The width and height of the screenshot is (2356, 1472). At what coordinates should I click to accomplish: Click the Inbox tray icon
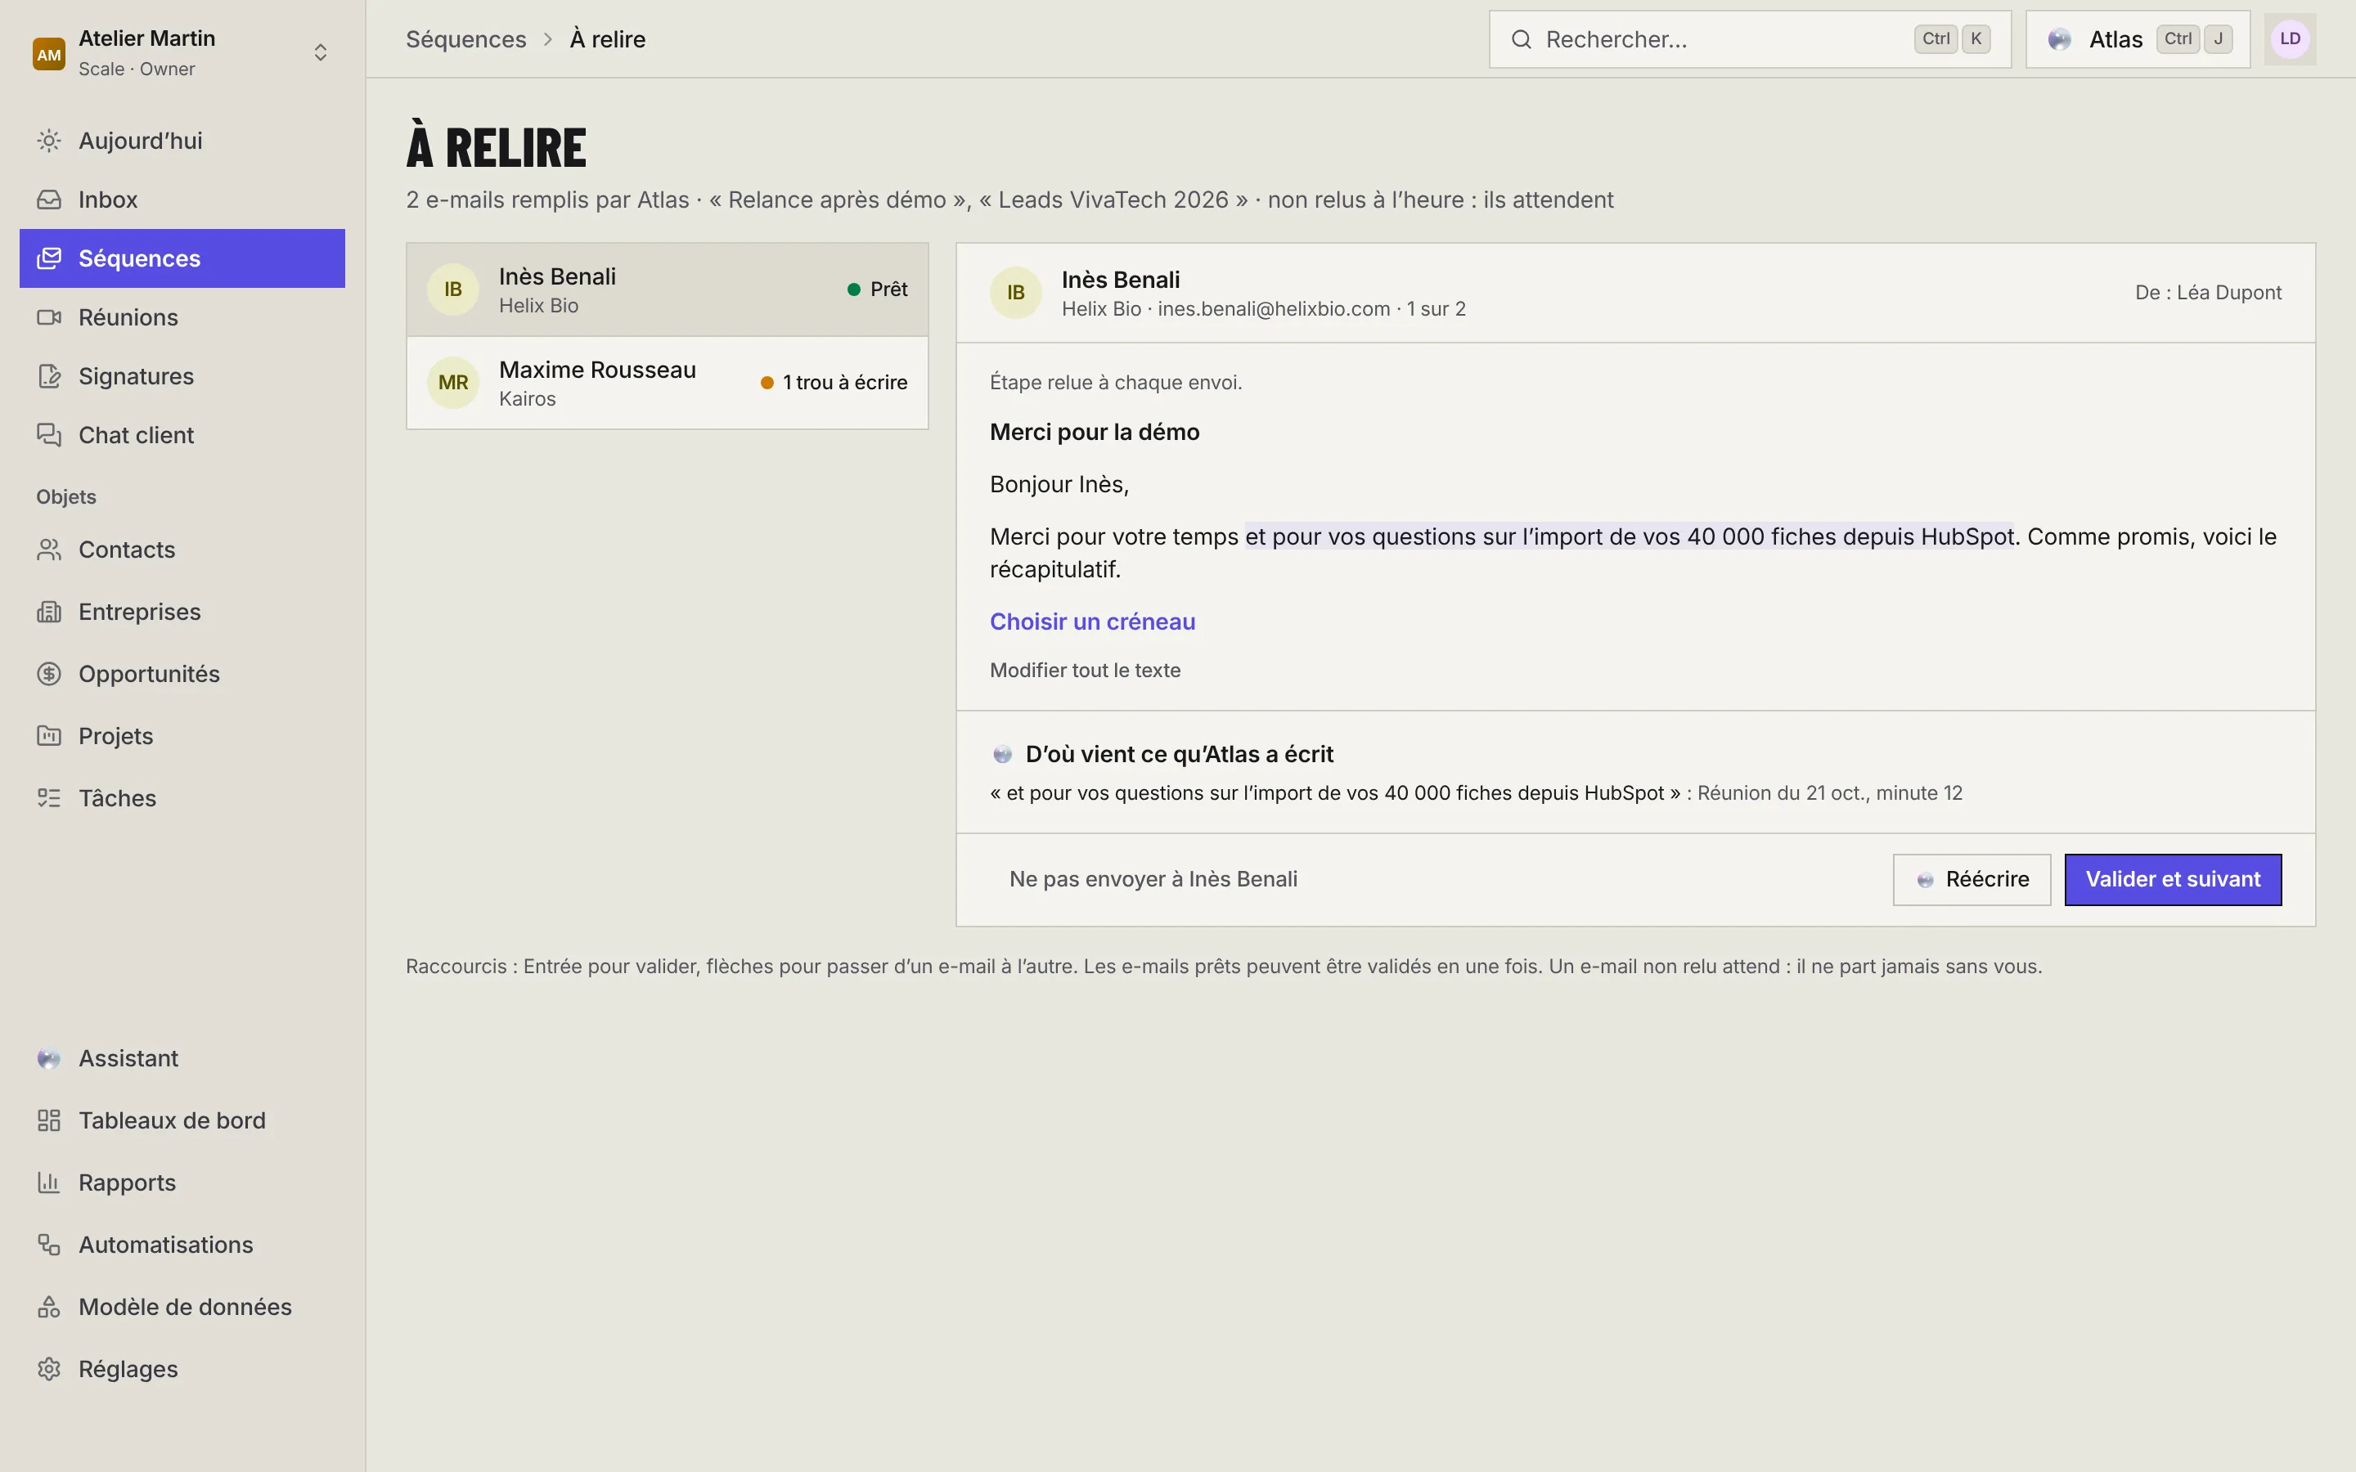49,200
